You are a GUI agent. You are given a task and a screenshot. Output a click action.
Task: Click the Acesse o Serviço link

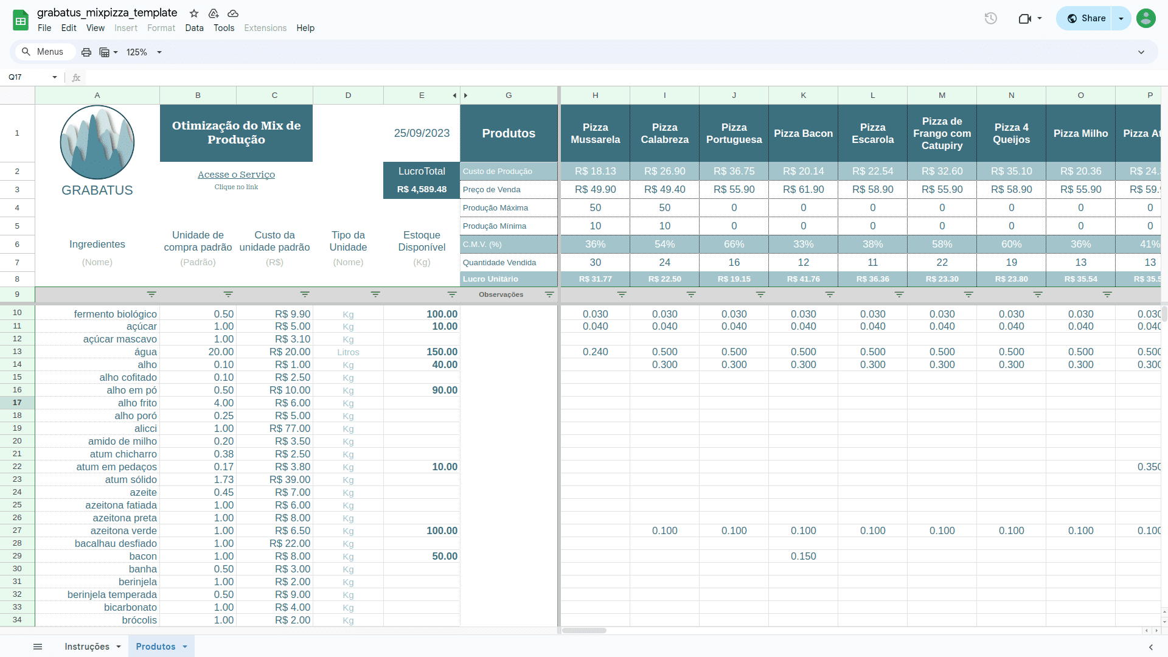click(236, 175)
